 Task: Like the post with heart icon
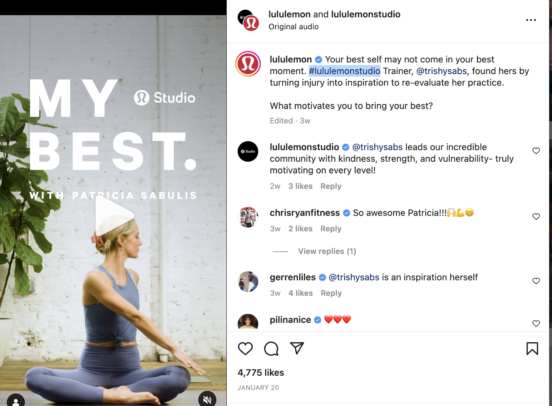tap(245, 348)
